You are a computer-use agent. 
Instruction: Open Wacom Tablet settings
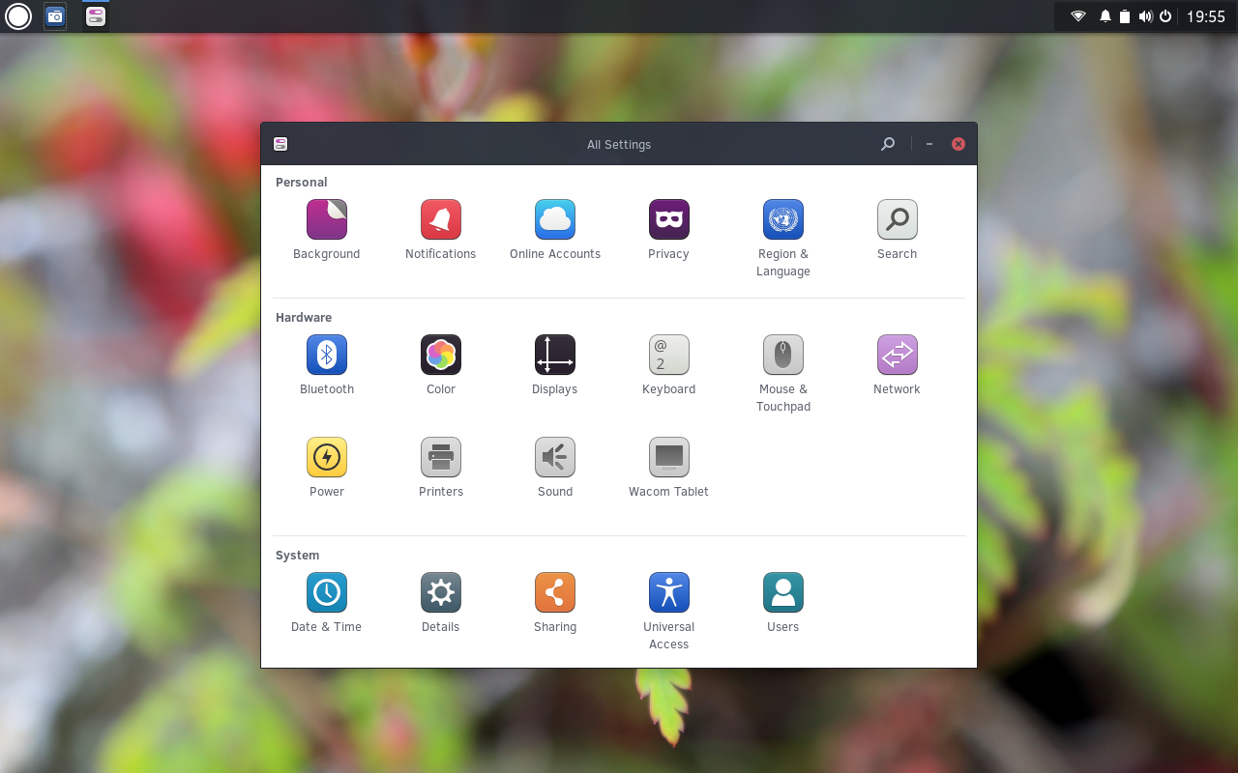coord(668,457)
